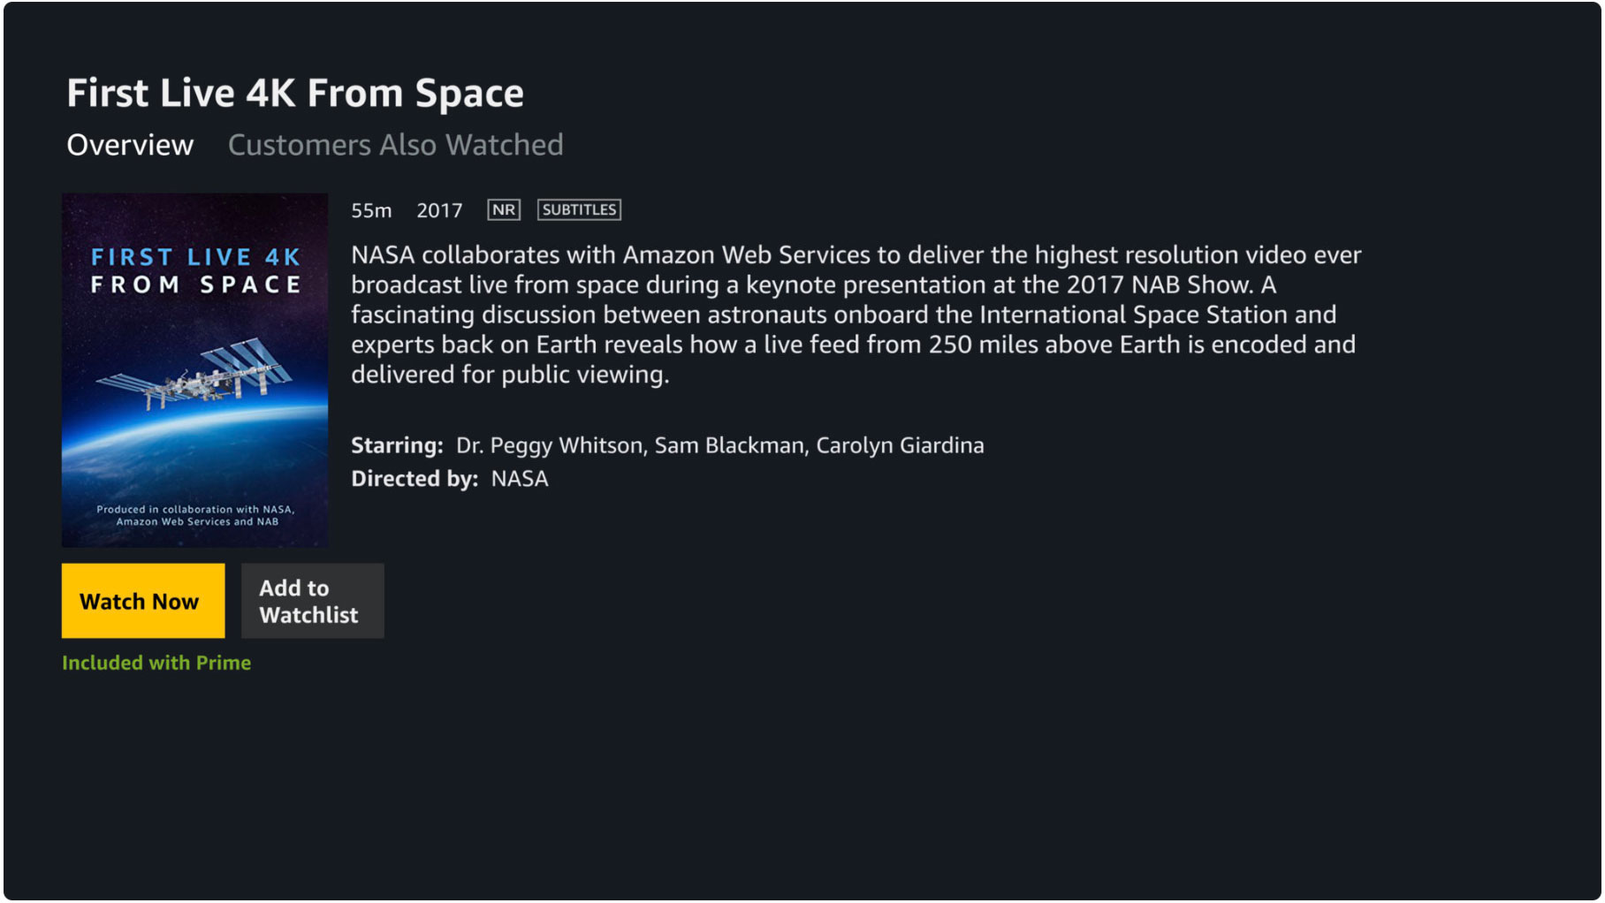Open the Customers Also Watched tab
Viewport: 1605px width, 903px height.
pyautogui.click(x=395, y=145)
